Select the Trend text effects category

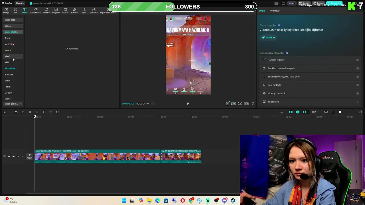(7, 38)
